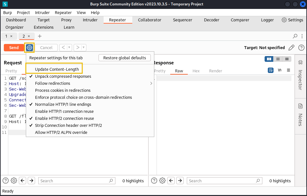
Task: Close Repeater tab 1
Action: click(x=11, y=36)
